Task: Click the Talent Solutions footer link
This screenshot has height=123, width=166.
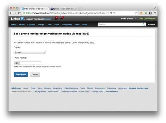Action: click(x=71, y=88)
